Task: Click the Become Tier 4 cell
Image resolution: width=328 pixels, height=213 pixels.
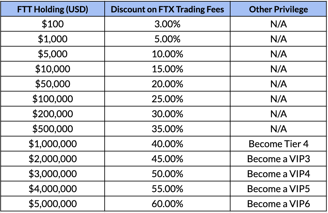Action: click(x=278, y=144)
